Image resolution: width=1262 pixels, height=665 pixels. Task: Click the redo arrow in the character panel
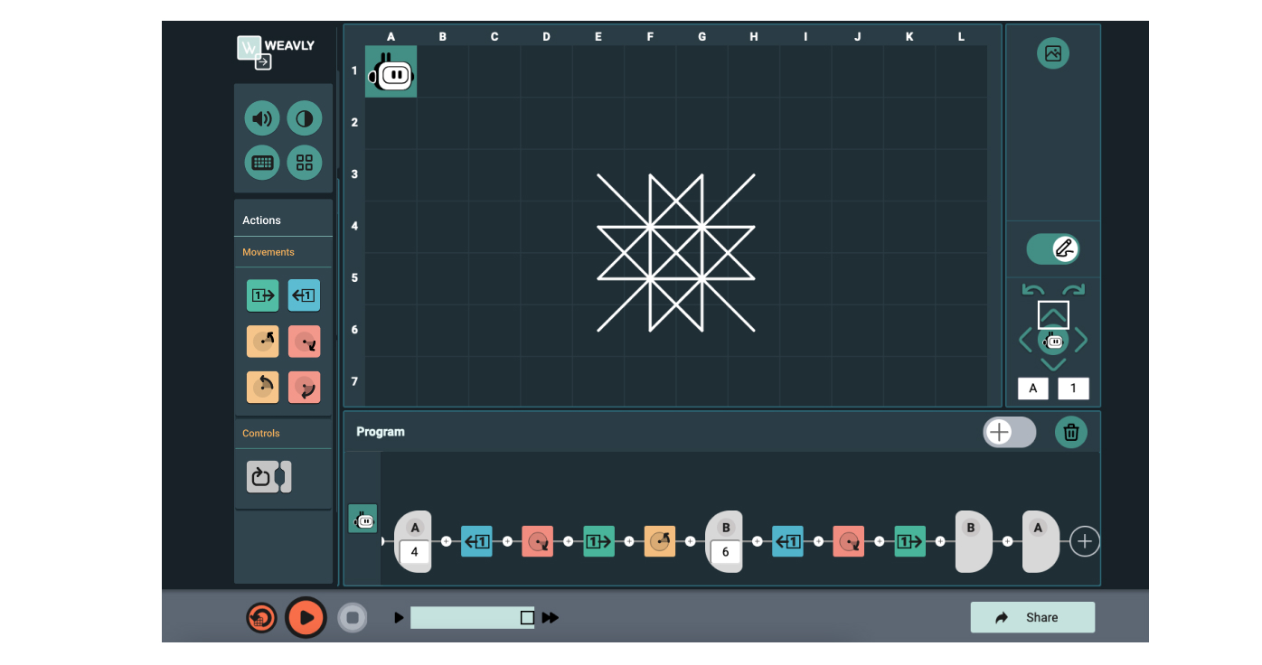pyautogui.click(x=1074, y=289)
